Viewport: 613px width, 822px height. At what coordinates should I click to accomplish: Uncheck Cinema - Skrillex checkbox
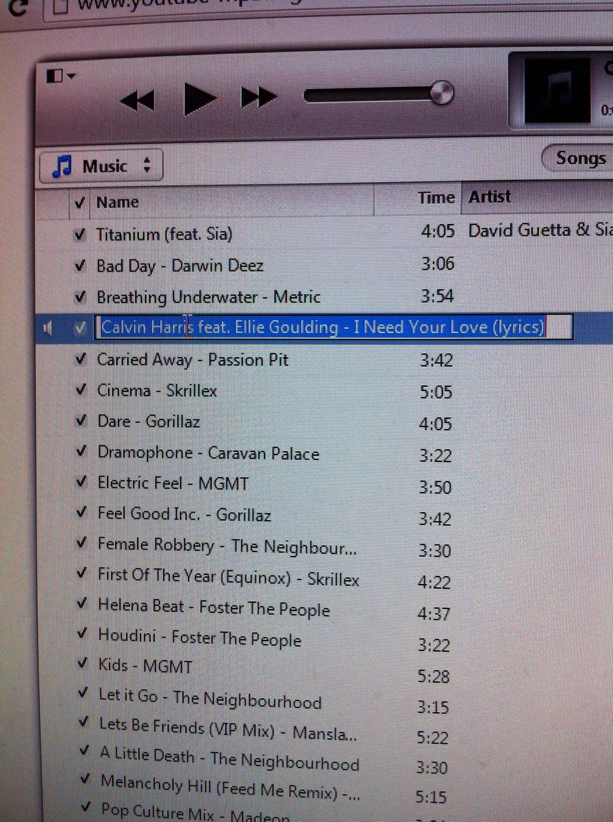click(81, 389)
